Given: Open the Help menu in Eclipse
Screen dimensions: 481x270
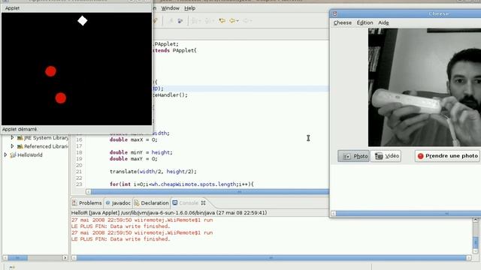Looking at the screenshot, I should 190,8.
